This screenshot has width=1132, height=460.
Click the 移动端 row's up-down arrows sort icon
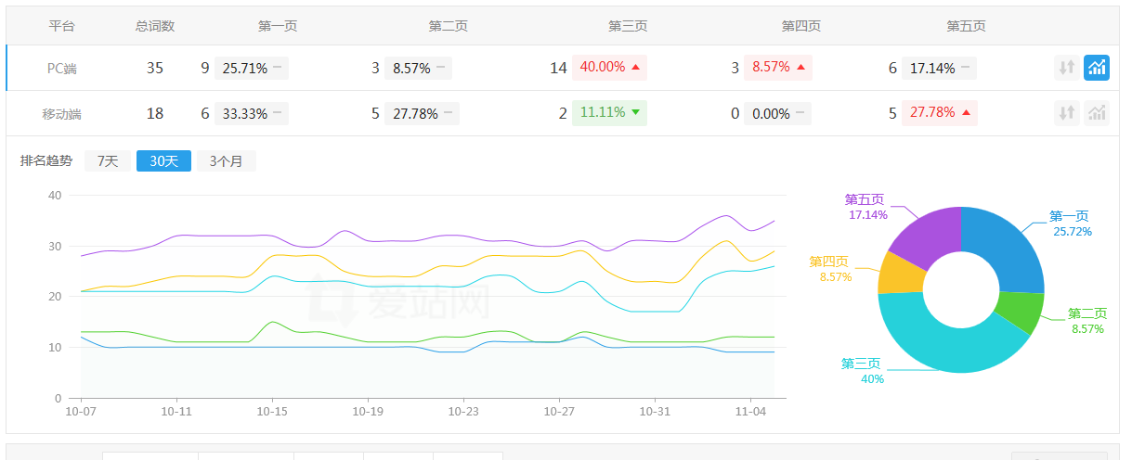coord(1067,113)
